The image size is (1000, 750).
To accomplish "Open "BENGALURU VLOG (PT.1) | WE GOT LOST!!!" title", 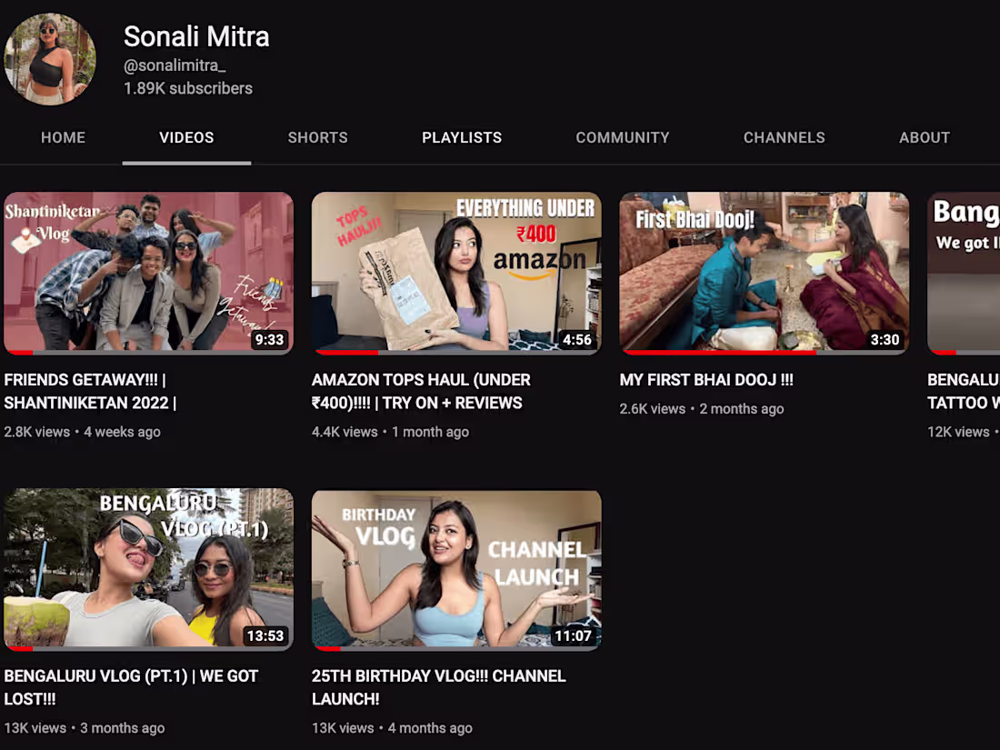I will [x=131, y=686].
